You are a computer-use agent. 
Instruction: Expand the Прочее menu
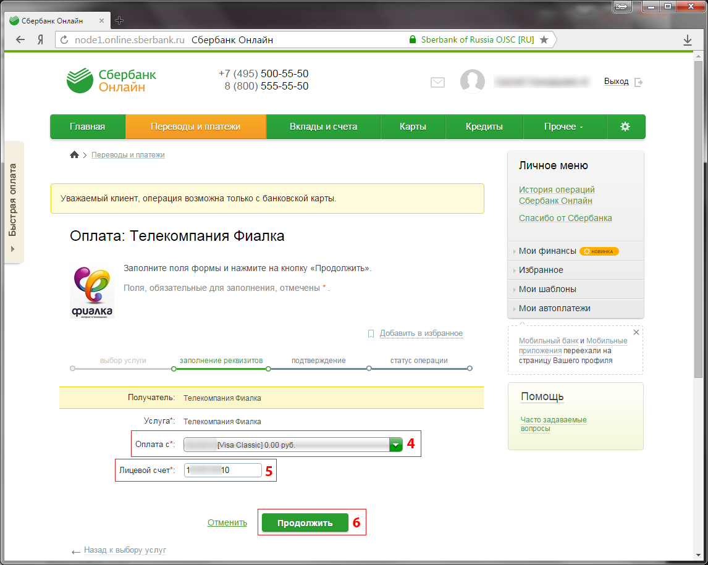[x=565, y=127]
